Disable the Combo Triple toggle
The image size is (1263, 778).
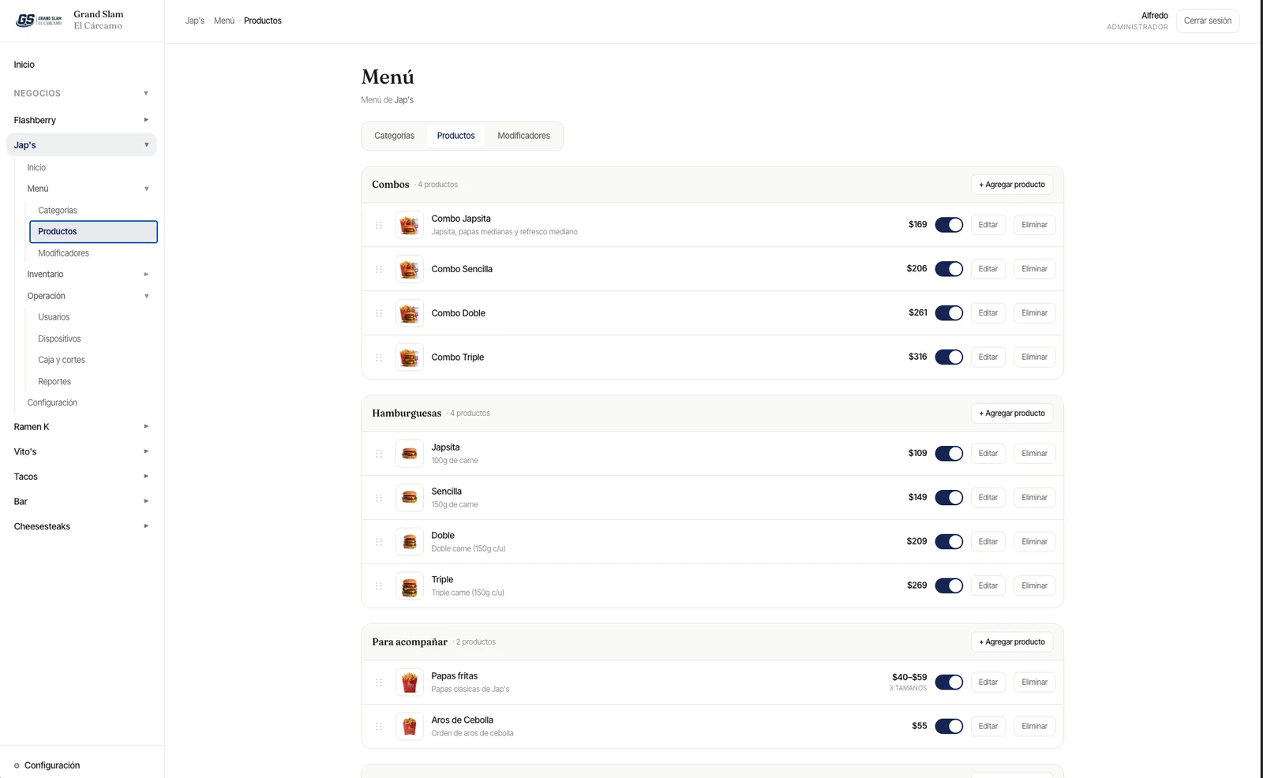tap(949, 357)
